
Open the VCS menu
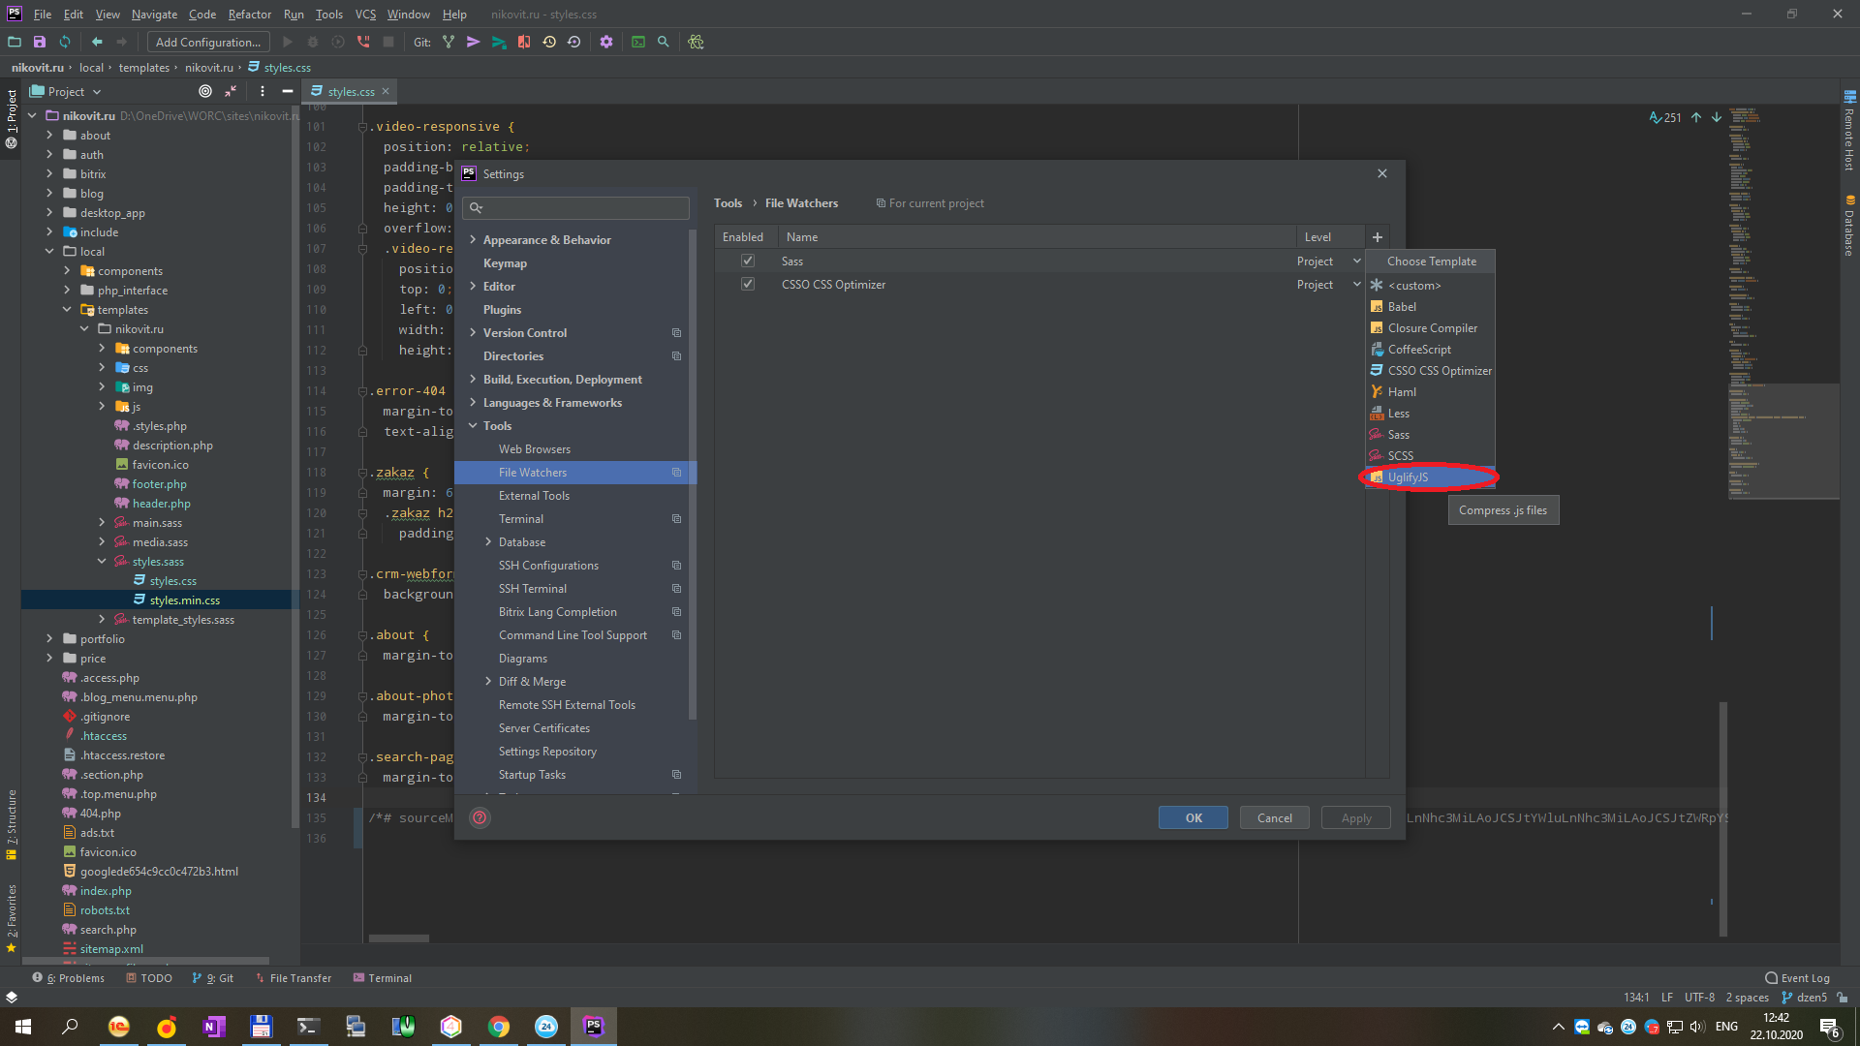coord(365,15)
